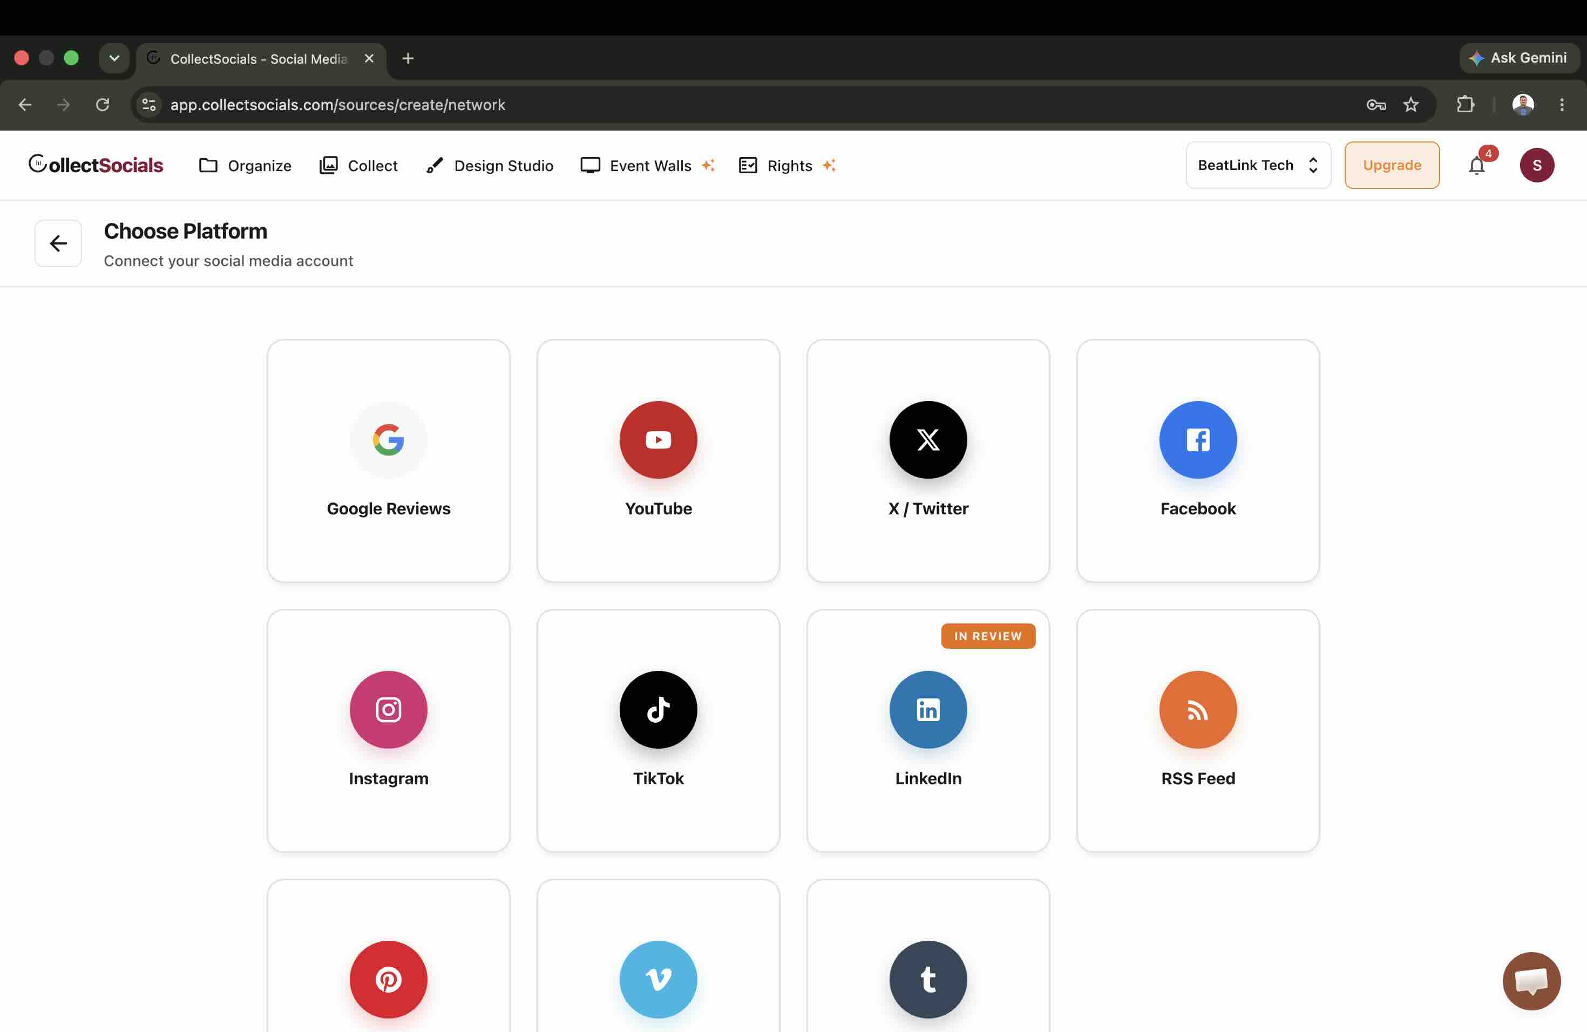Expand the tab search dropdown arrow
This screenshot has width=1587, height=1032.
click(114, 58)
